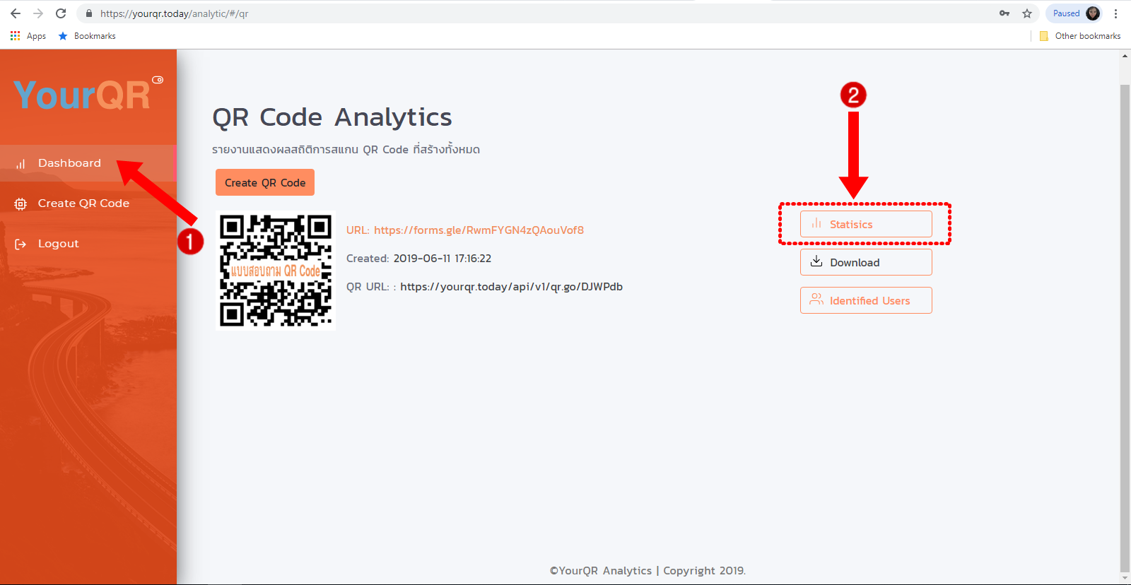The height and width of the screenshot is (585, 1131).
Task: Toggle the sidebar switch near logo
Action: click(158, 80)
